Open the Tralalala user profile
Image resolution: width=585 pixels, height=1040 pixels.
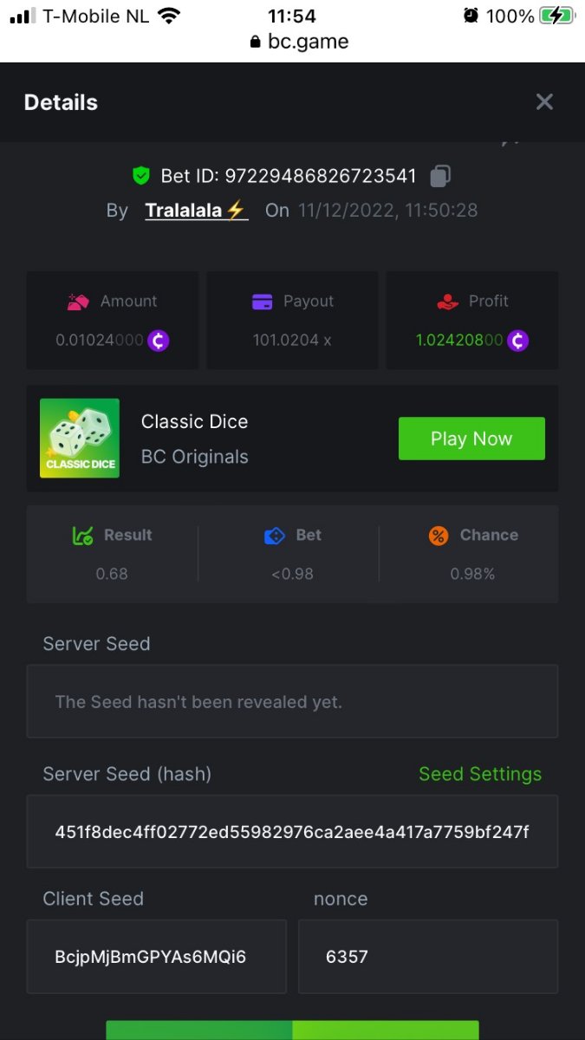click(197, 210)
